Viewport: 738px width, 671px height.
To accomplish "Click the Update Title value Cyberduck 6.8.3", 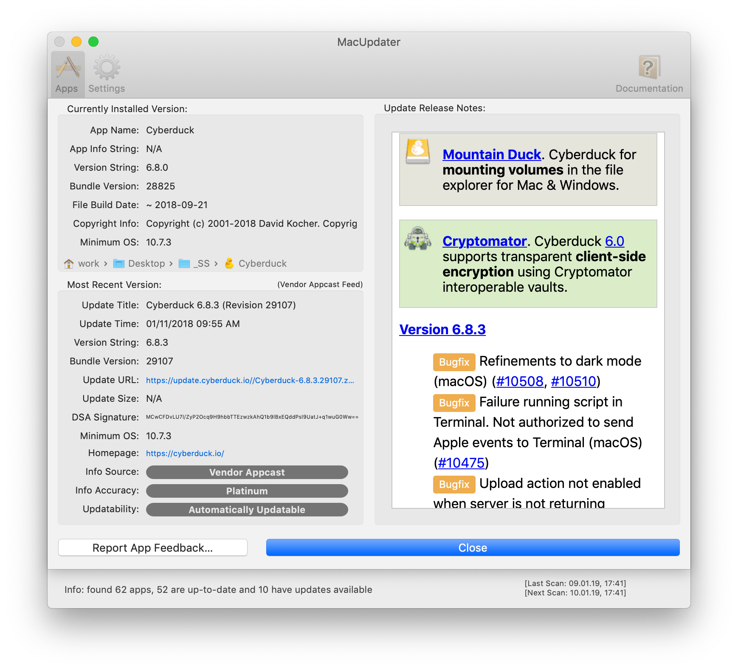I will point(221,305).
